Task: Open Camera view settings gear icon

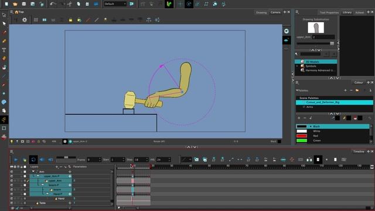Action: [x=25, y=20]
